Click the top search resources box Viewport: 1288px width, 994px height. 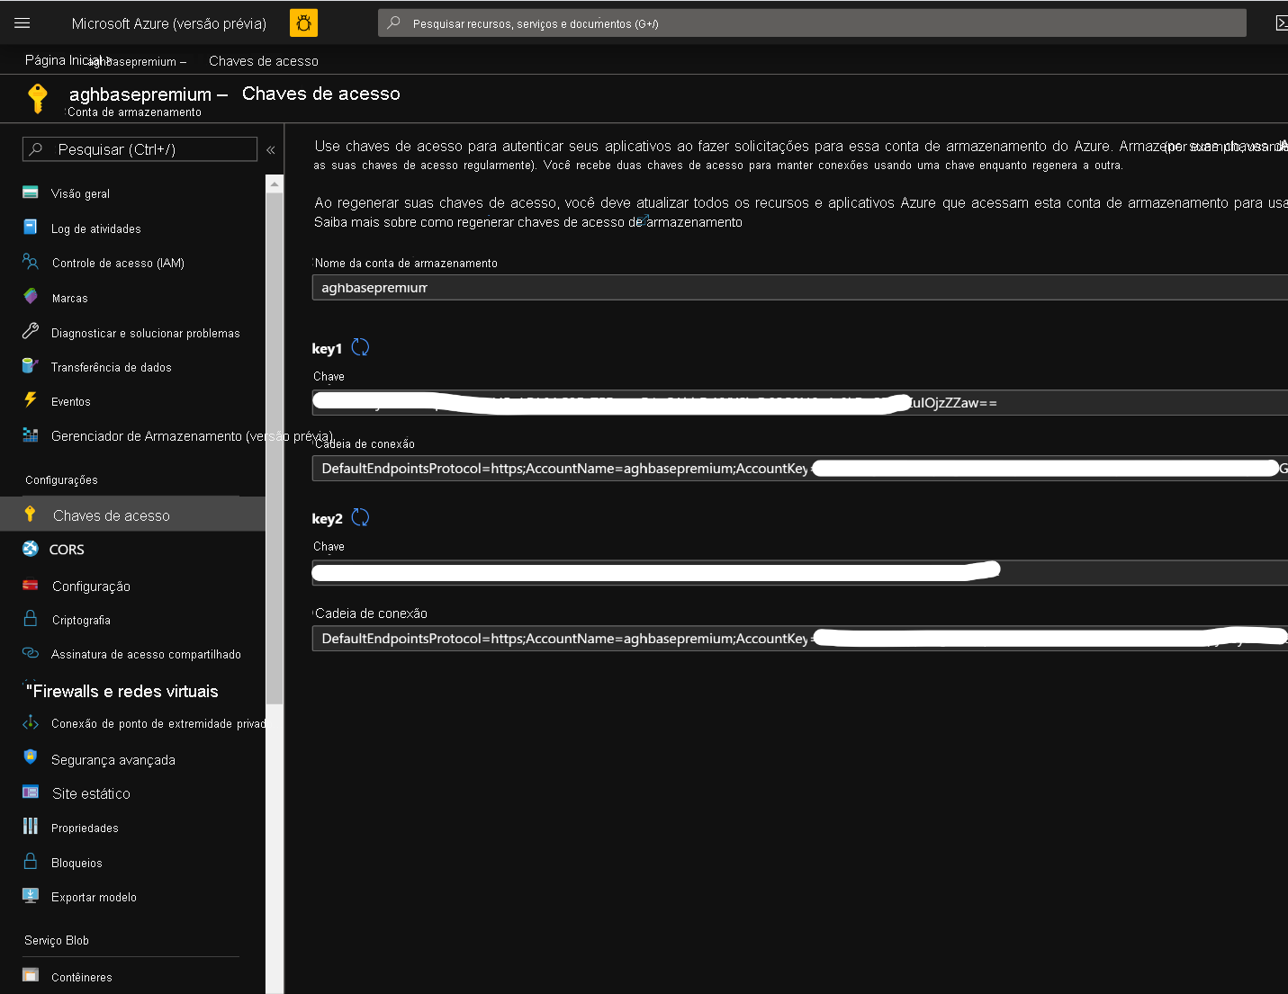coord(812,23)
